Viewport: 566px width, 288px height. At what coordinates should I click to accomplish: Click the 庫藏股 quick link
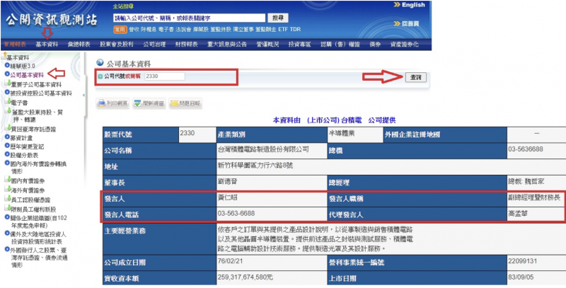coord(201,29)
